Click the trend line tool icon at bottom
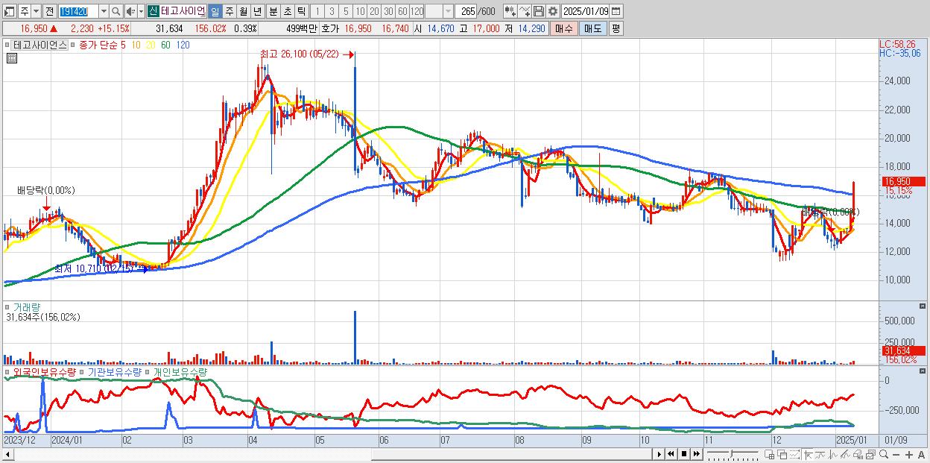This screenshot has width=930, height=463. [x=845, y=454]
